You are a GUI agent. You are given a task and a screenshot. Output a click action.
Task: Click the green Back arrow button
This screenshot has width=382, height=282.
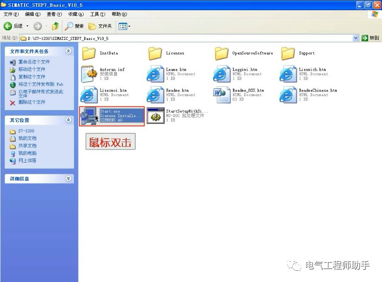coord(8,26)
